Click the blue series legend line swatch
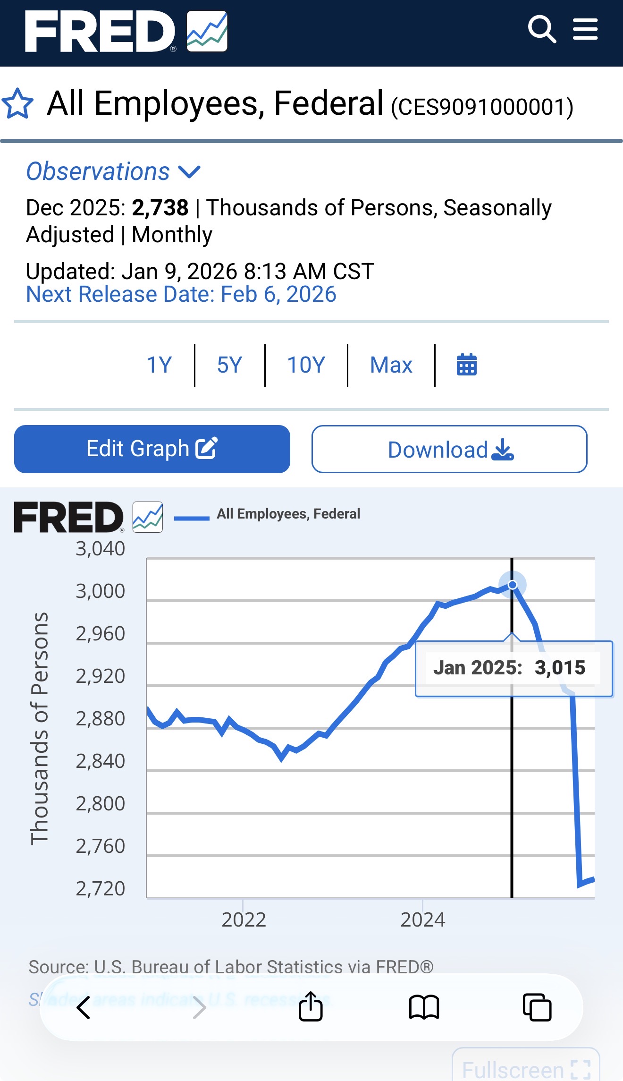 pos(192,519)
